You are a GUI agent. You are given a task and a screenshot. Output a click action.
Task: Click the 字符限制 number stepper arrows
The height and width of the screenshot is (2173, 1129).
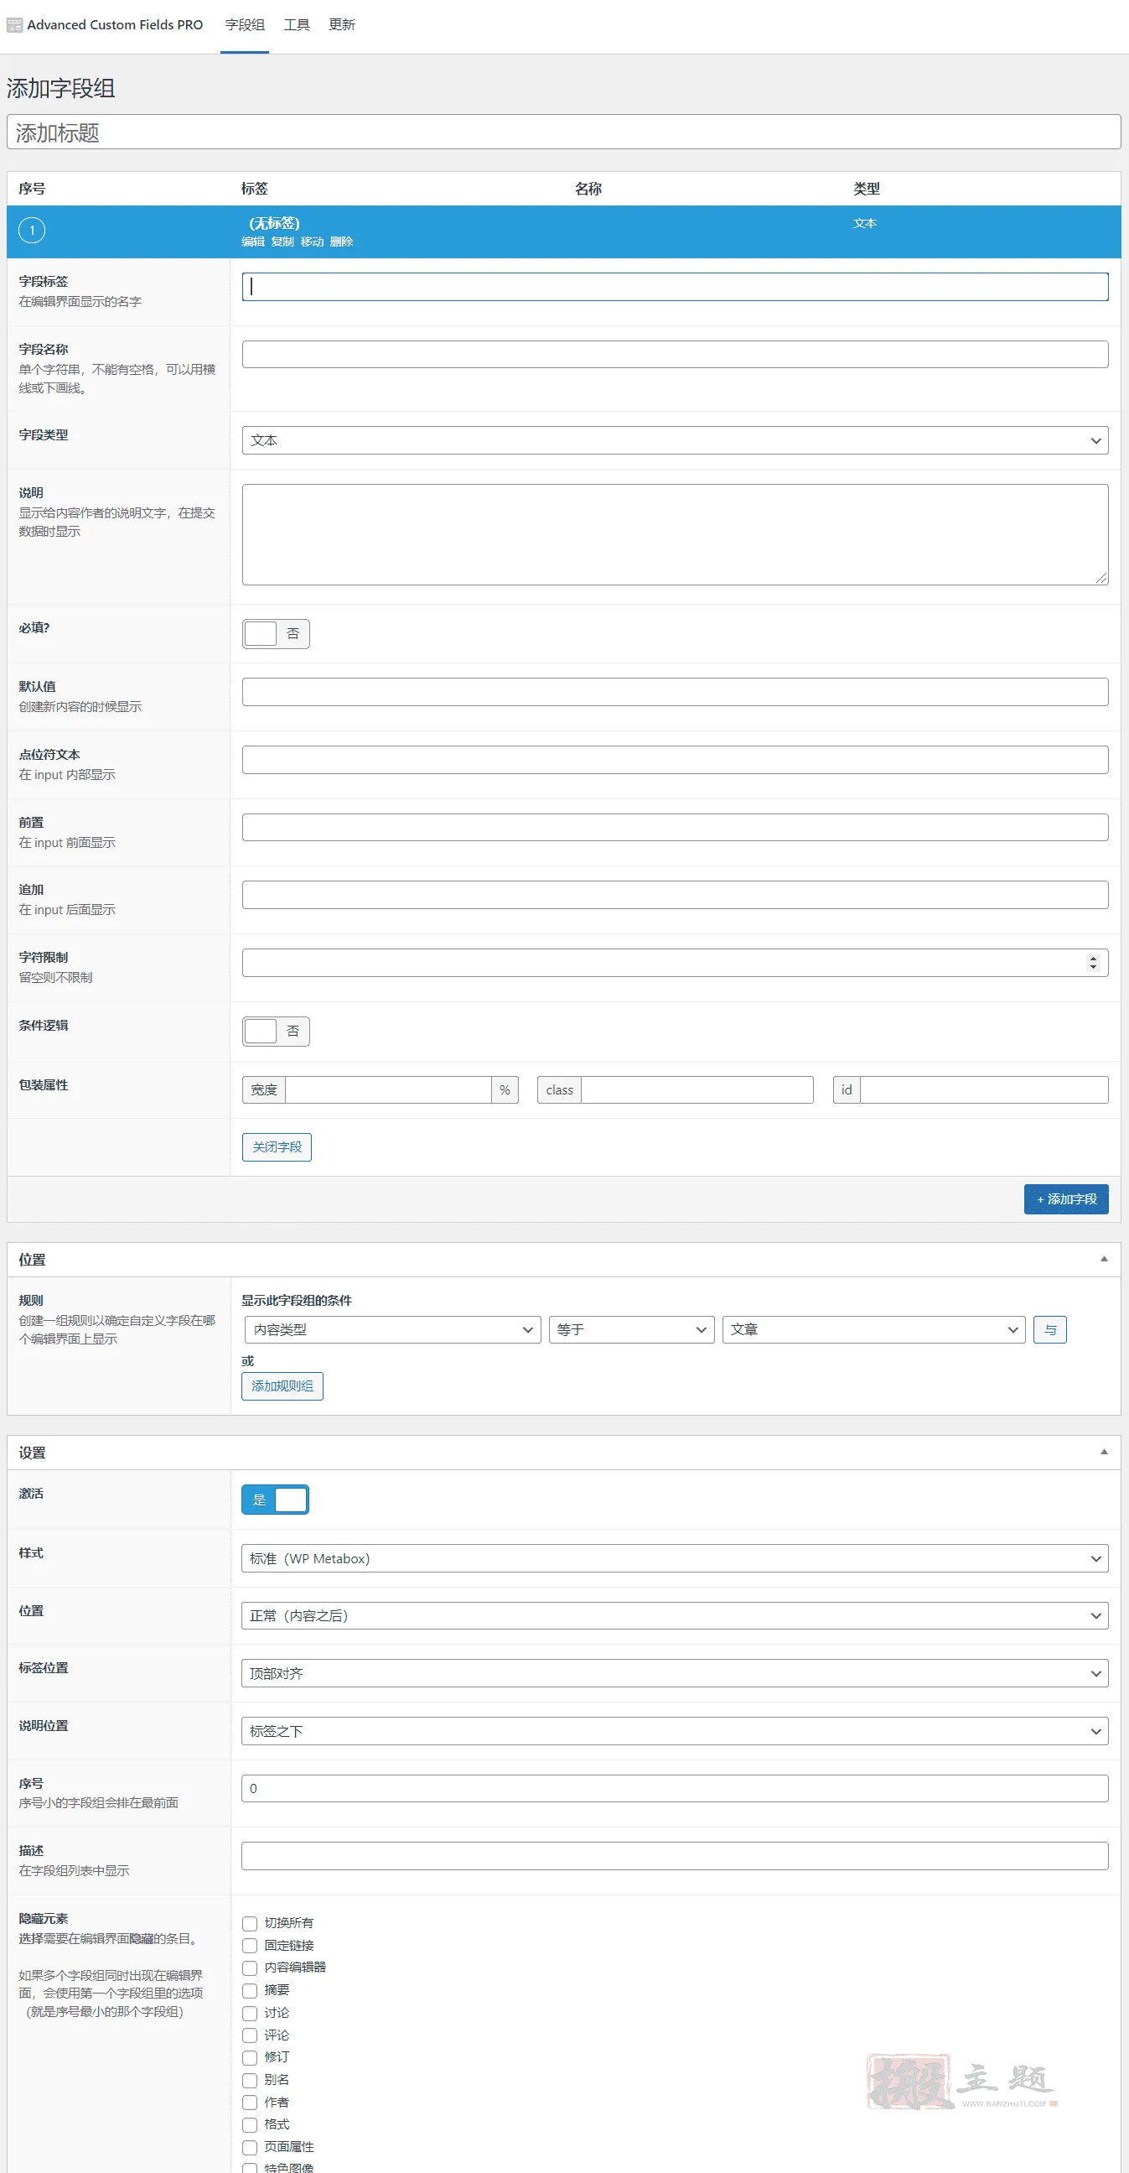coord(1093,963)
